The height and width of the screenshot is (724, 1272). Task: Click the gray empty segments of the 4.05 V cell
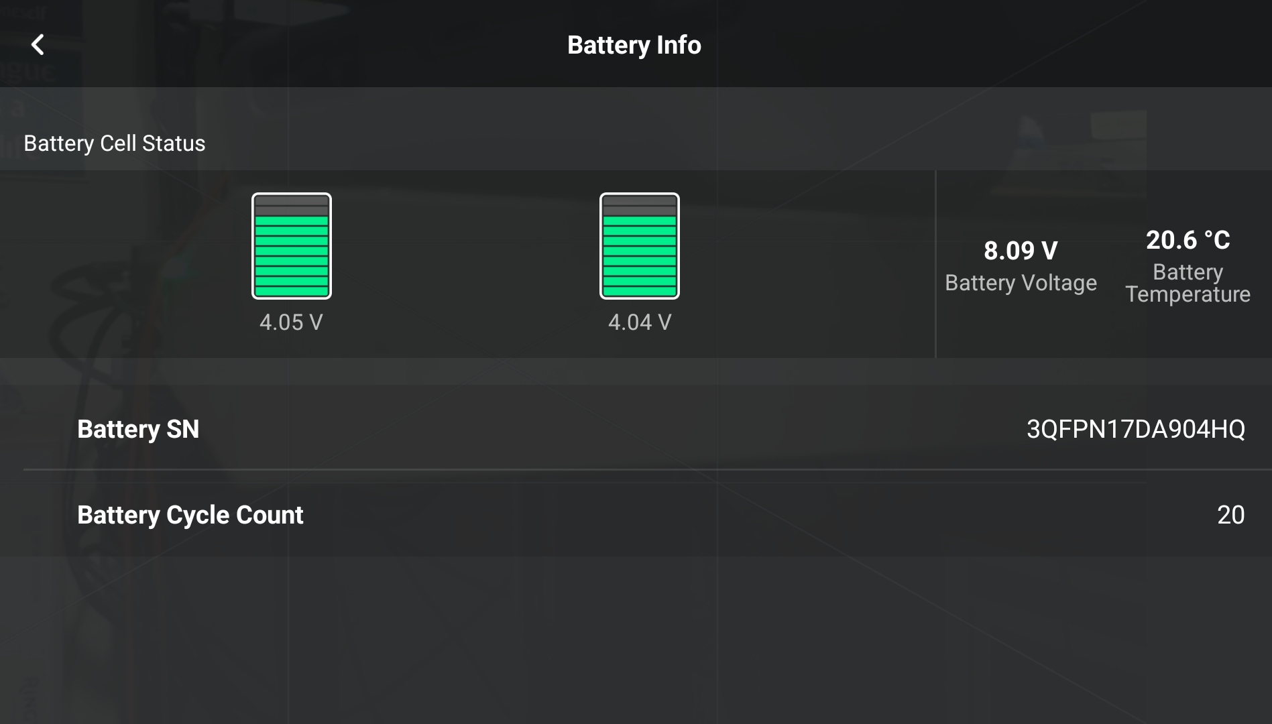tap(291, 205)
